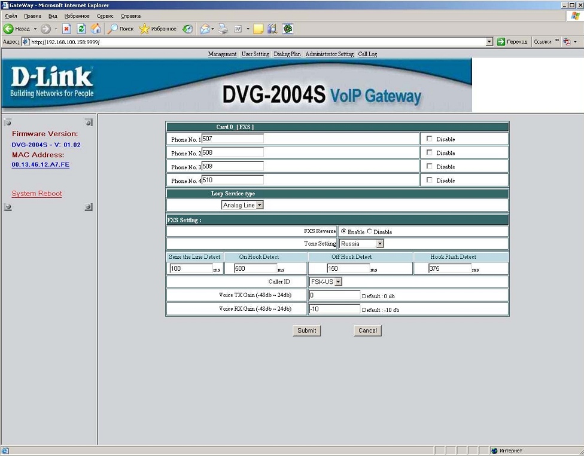Go to the Home page icon
This screenshot has height=456, width=584.
pyautogui.click(x=95, y=29)
